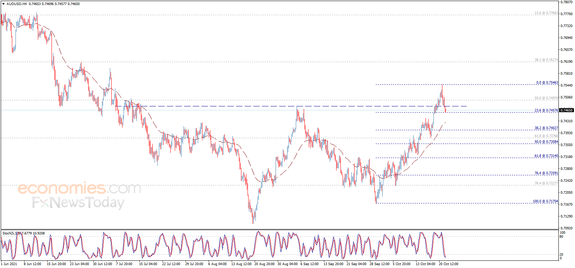Click price axis value 0.72800

point(567,169)
